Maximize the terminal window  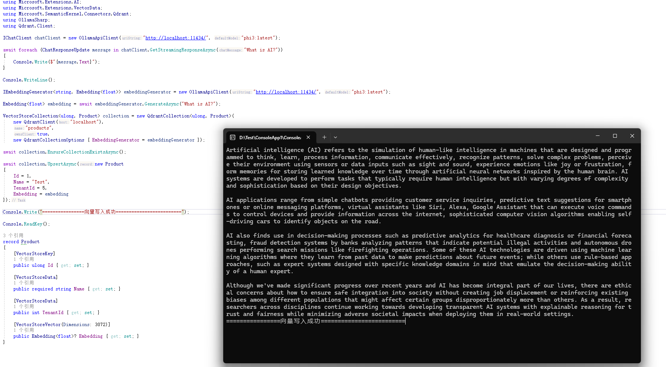(615, 136)
